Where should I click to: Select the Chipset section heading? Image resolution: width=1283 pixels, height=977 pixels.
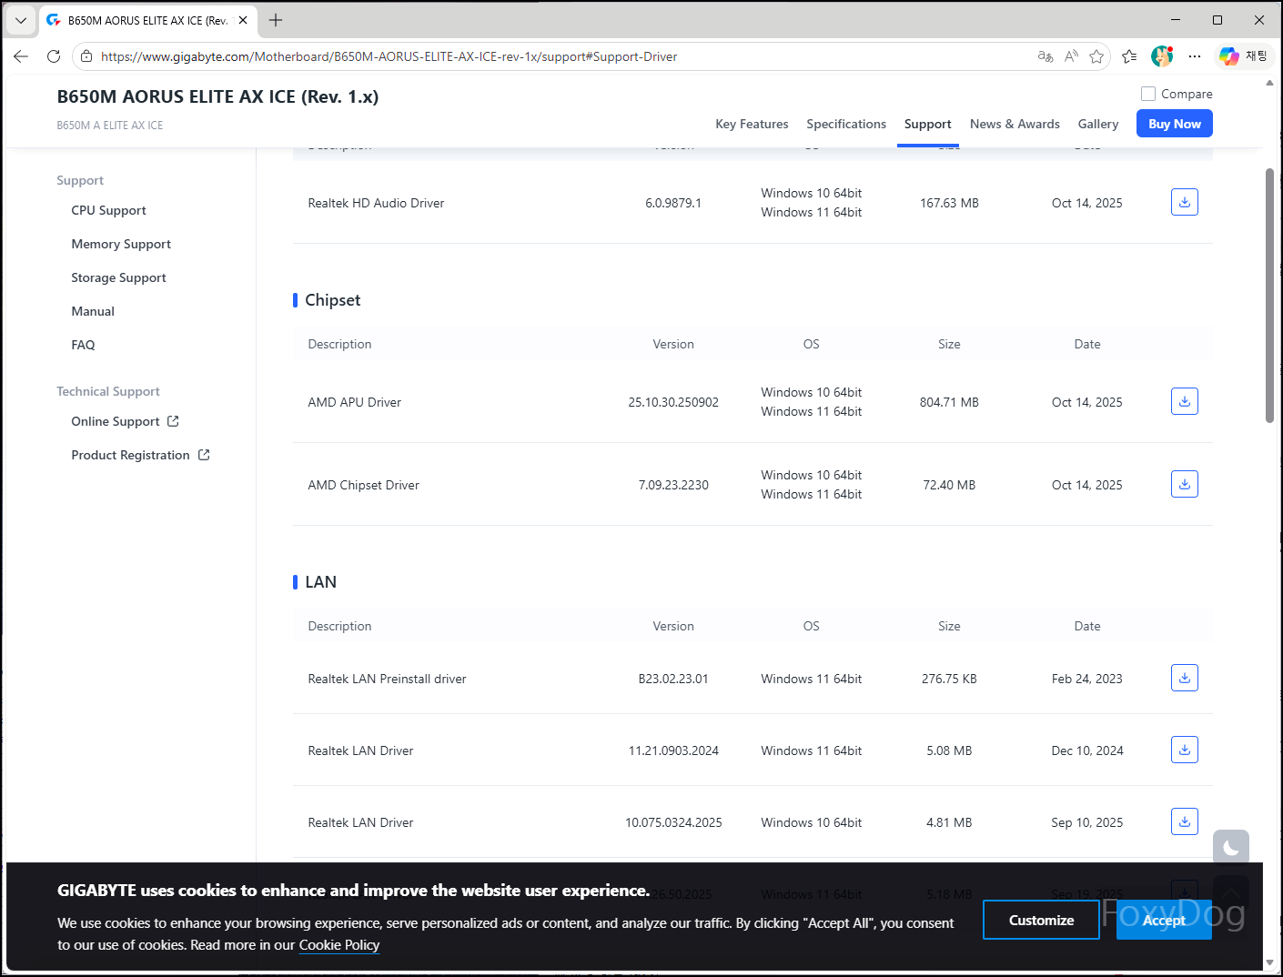[x=332, y=300]
